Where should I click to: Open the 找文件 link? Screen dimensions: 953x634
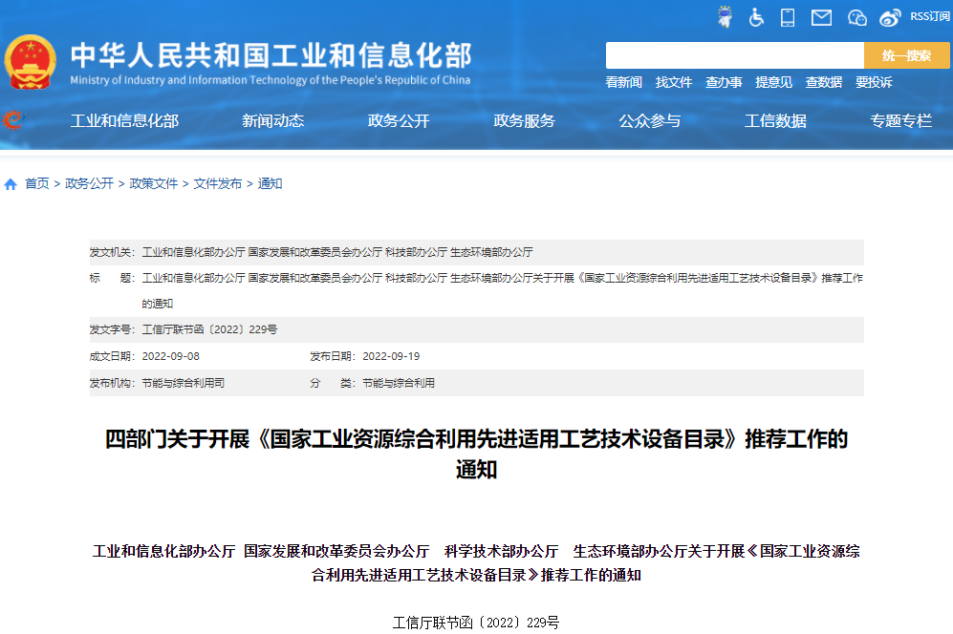point(674,82)
